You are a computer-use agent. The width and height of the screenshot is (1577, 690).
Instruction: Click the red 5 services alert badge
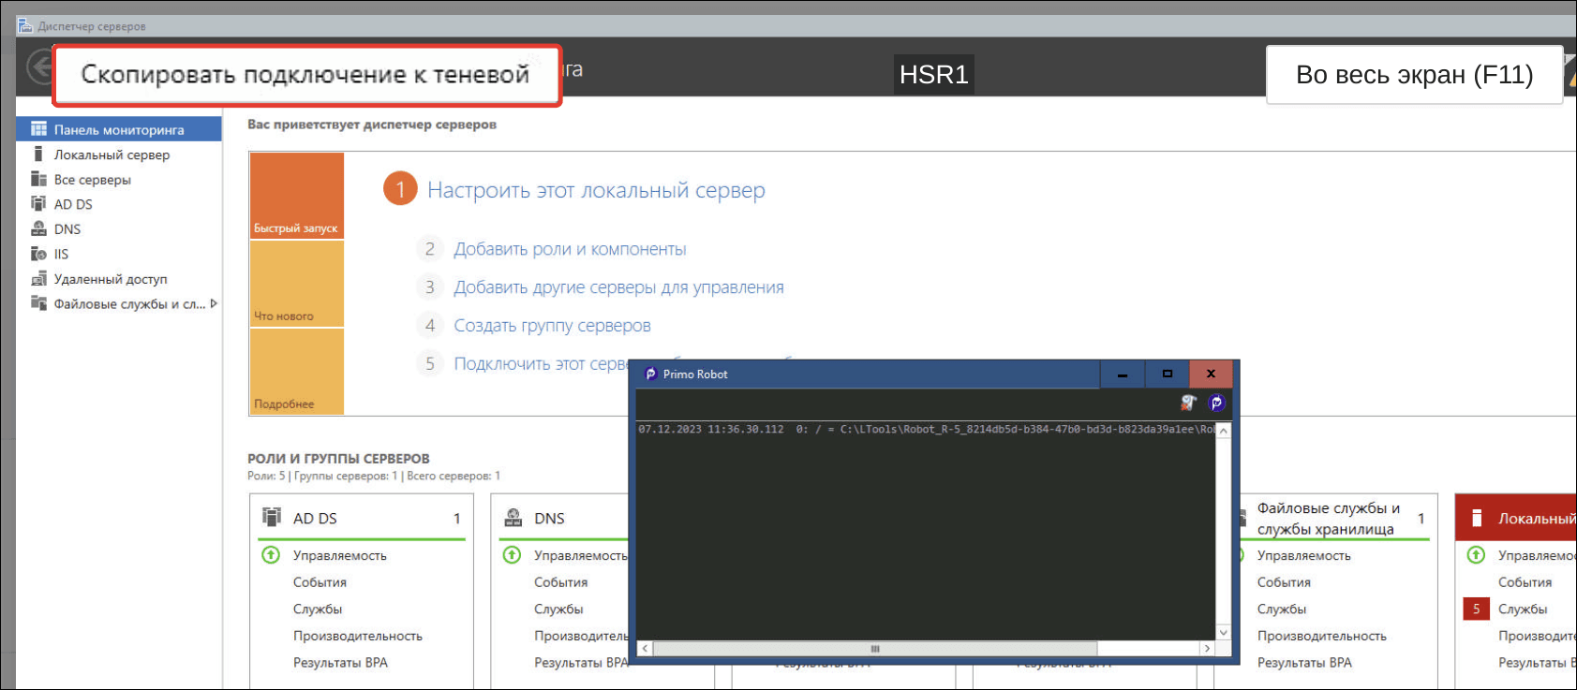1476,609
